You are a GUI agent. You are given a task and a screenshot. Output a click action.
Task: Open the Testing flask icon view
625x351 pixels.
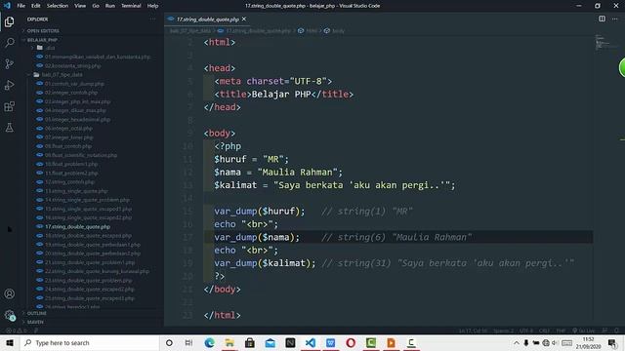(x=9, y=128)
